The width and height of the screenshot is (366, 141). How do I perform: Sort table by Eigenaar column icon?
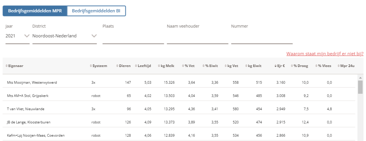click(7, 66)
